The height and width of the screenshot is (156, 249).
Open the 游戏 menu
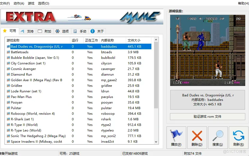[x=31, y=3]
